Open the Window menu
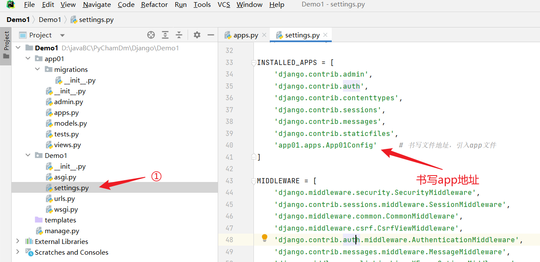Image resolution: width=540 pixels, height=262 pixels. [x=250, y=5]
